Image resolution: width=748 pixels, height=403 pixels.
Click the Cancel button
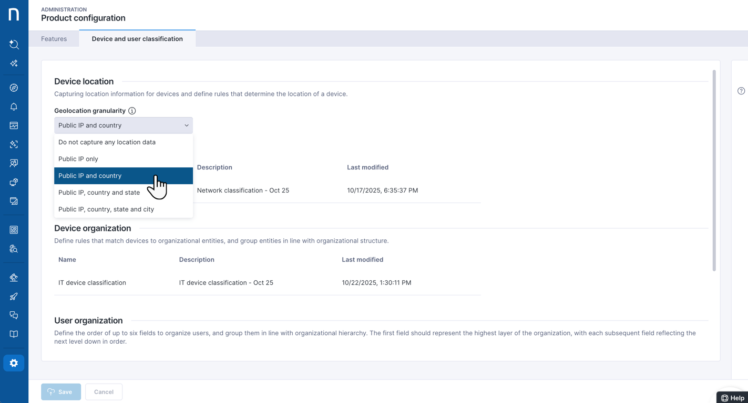click(104, 392)
